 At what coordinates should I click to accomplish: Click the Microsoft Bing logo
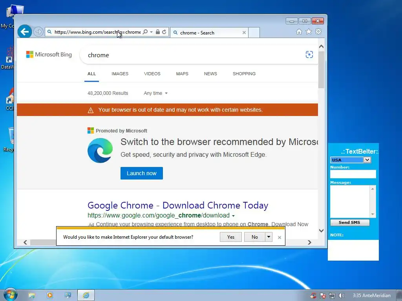point(49,54)
